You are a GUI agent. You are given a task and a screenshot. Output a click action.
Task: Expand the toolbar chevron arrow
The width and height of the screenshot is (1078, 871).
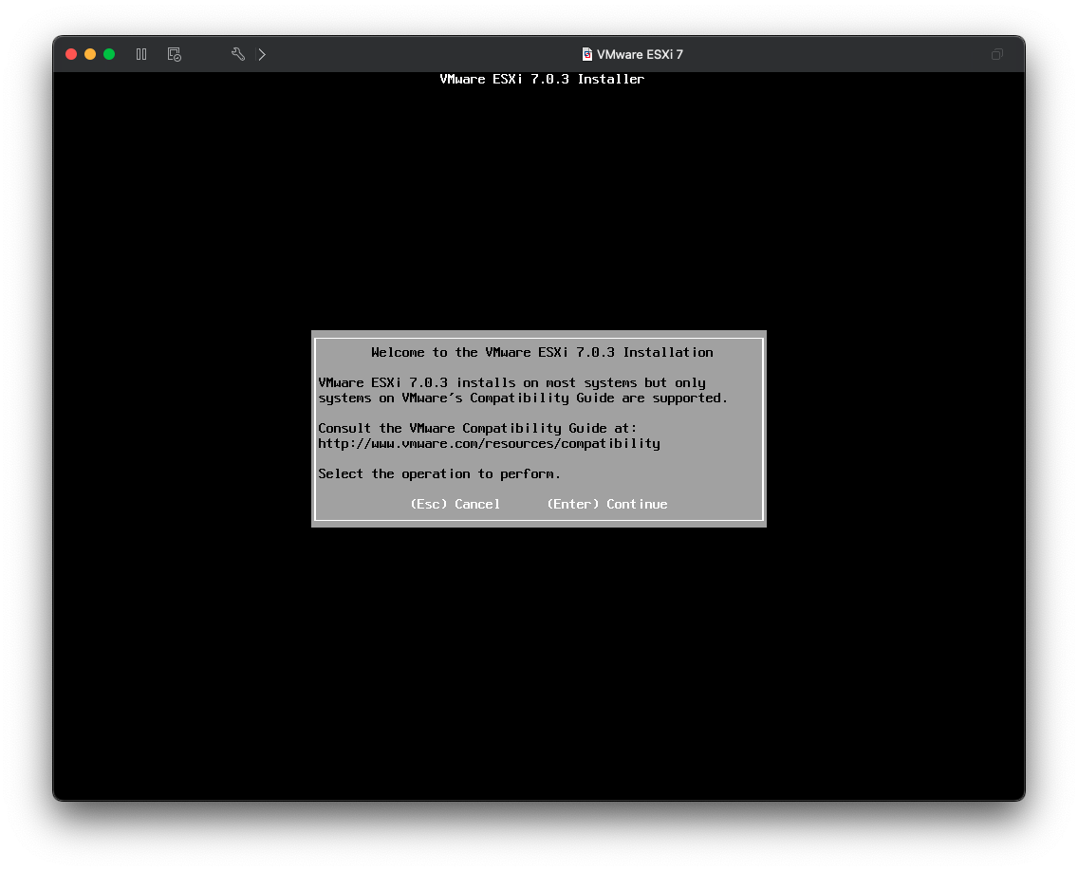pos(262,54)
